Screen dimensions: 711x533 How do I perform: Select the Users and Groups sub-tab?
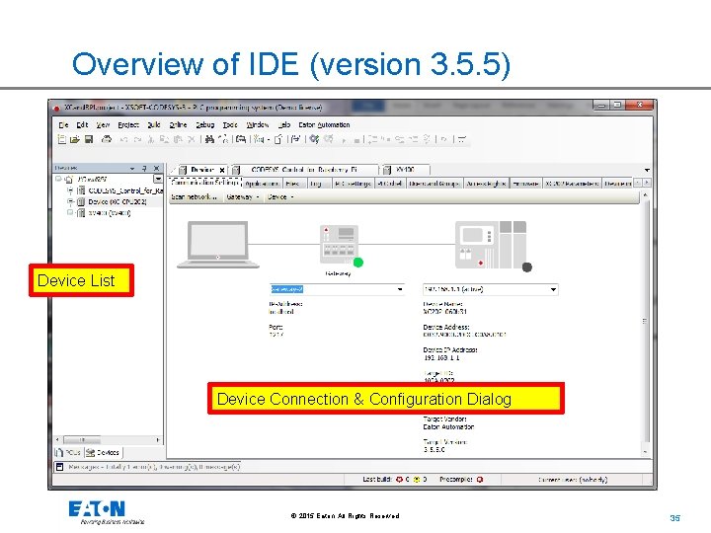pyautogui.click(x=434, y=184)
